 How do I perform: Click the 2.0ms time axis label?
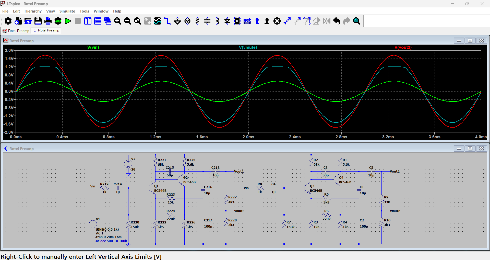pos(248,137)
